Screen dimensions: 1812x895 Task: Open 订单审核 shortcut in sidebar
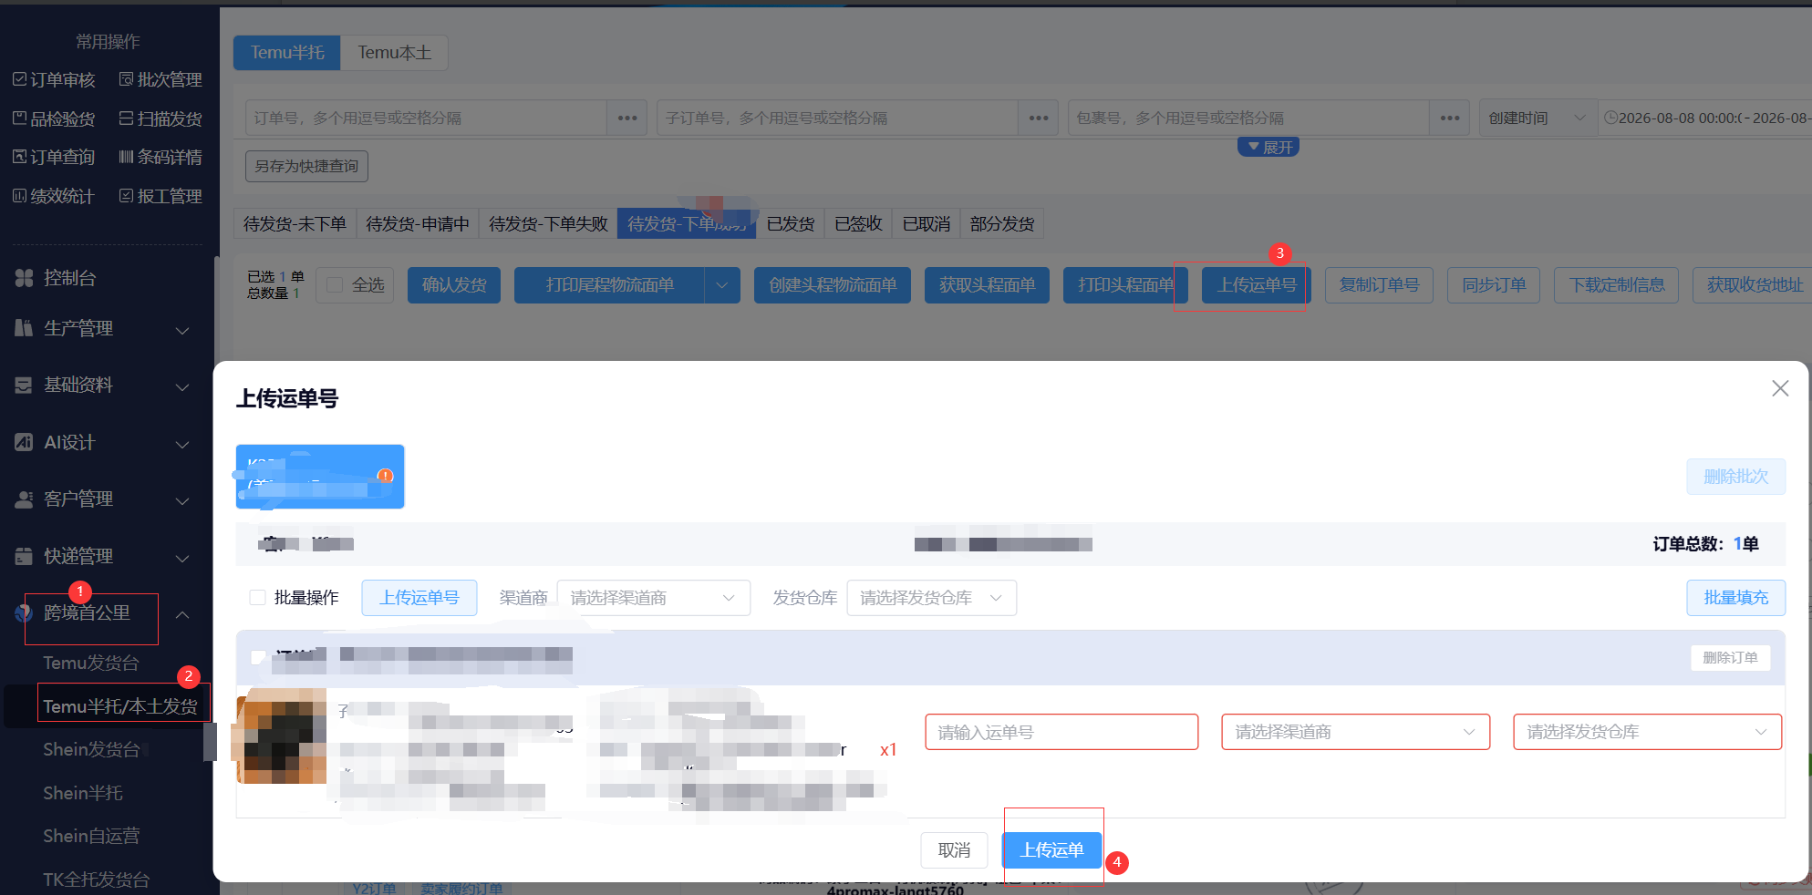[54, 80]
